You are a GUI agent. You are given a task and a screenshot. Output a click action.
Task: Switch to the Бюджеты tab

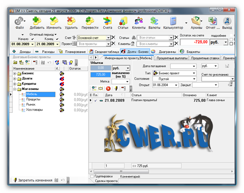pos(190,51)
